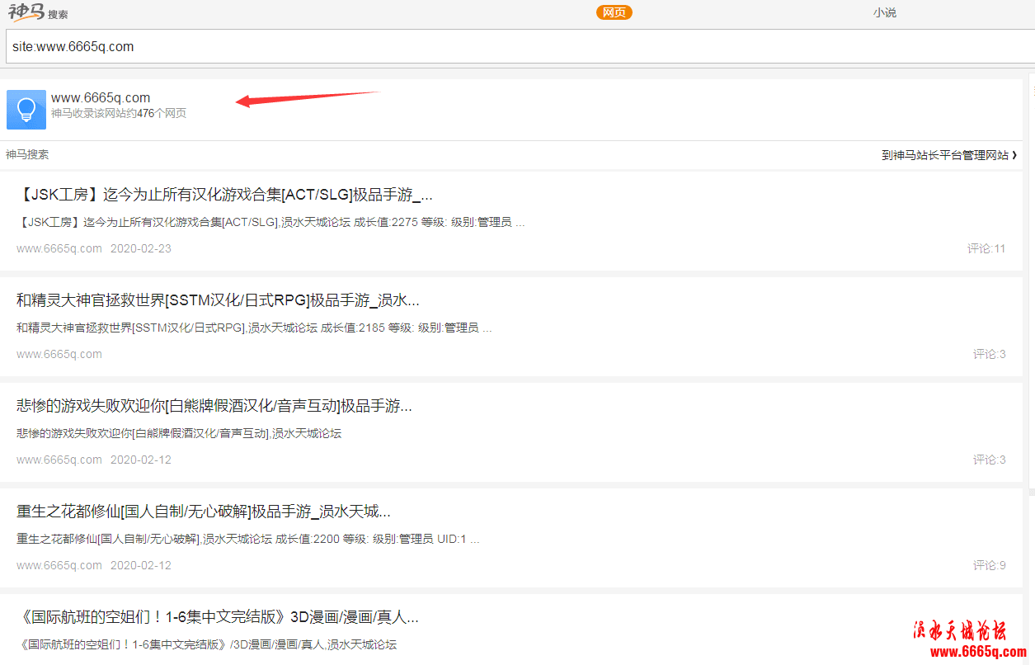Image resolution: width=1035 pixels, height=665 pixels.
Task: Click the JSK工房 result description snippet
Action: (x=271, y=222)
